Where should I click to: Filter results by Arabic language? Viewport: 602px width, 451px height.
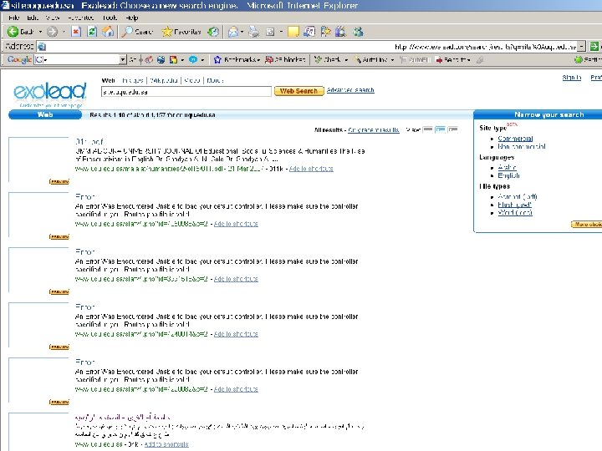[x=507, y=167]
